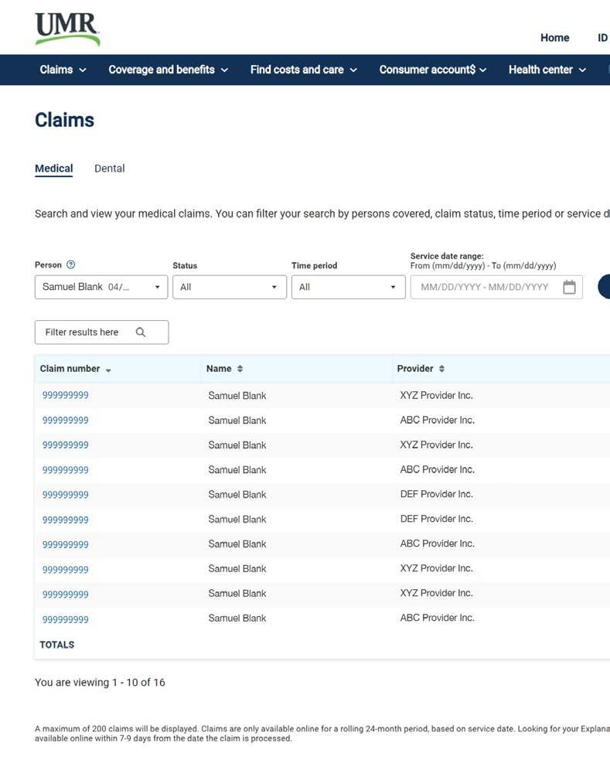
Task: Expand the Claims navigation menu
Action: click(x=63, y=70)
